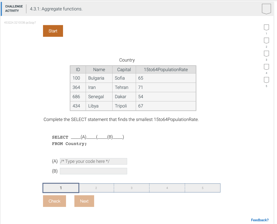Select the step 2 shield marker
Viewport: 277px width, 224px height.
click(x=266, y=40)
